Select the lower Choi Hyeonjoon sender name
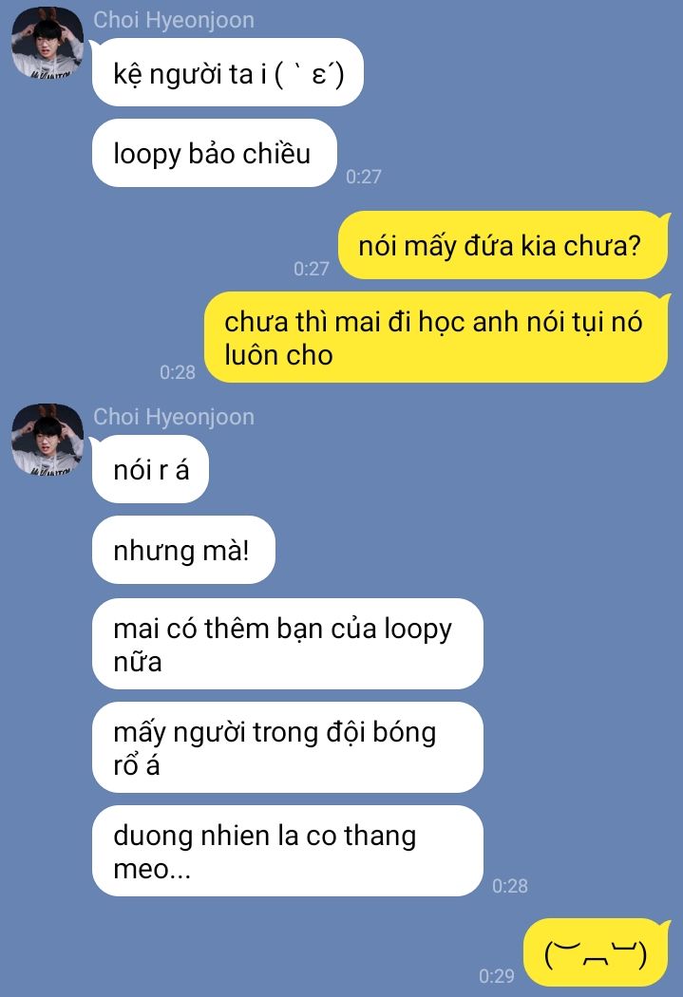683x997 pixels. (174, 417)
